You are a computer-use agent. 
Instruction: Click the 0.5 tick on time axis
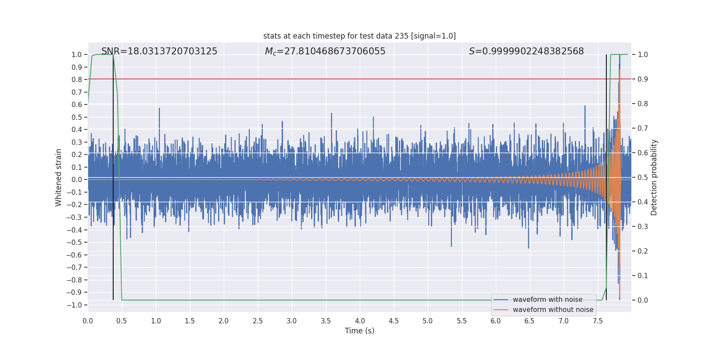tap(122, 321)
